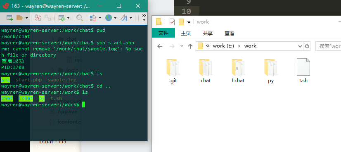Open session properties gear icon
Viewport: 341px width, 152px height.
coord(62,18)
